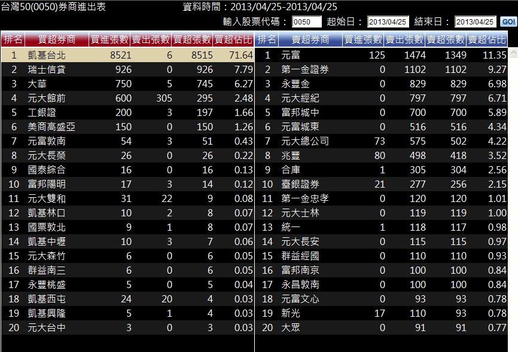518x352 pixels.
Task: Select broker 元大台中 row
Action: click(127, 327)
